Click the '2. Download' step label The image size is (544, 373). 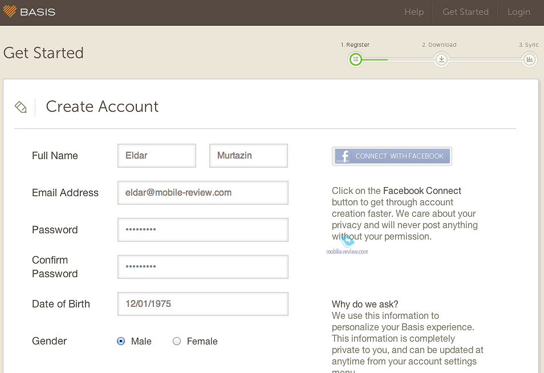click(x=439, y=44)
